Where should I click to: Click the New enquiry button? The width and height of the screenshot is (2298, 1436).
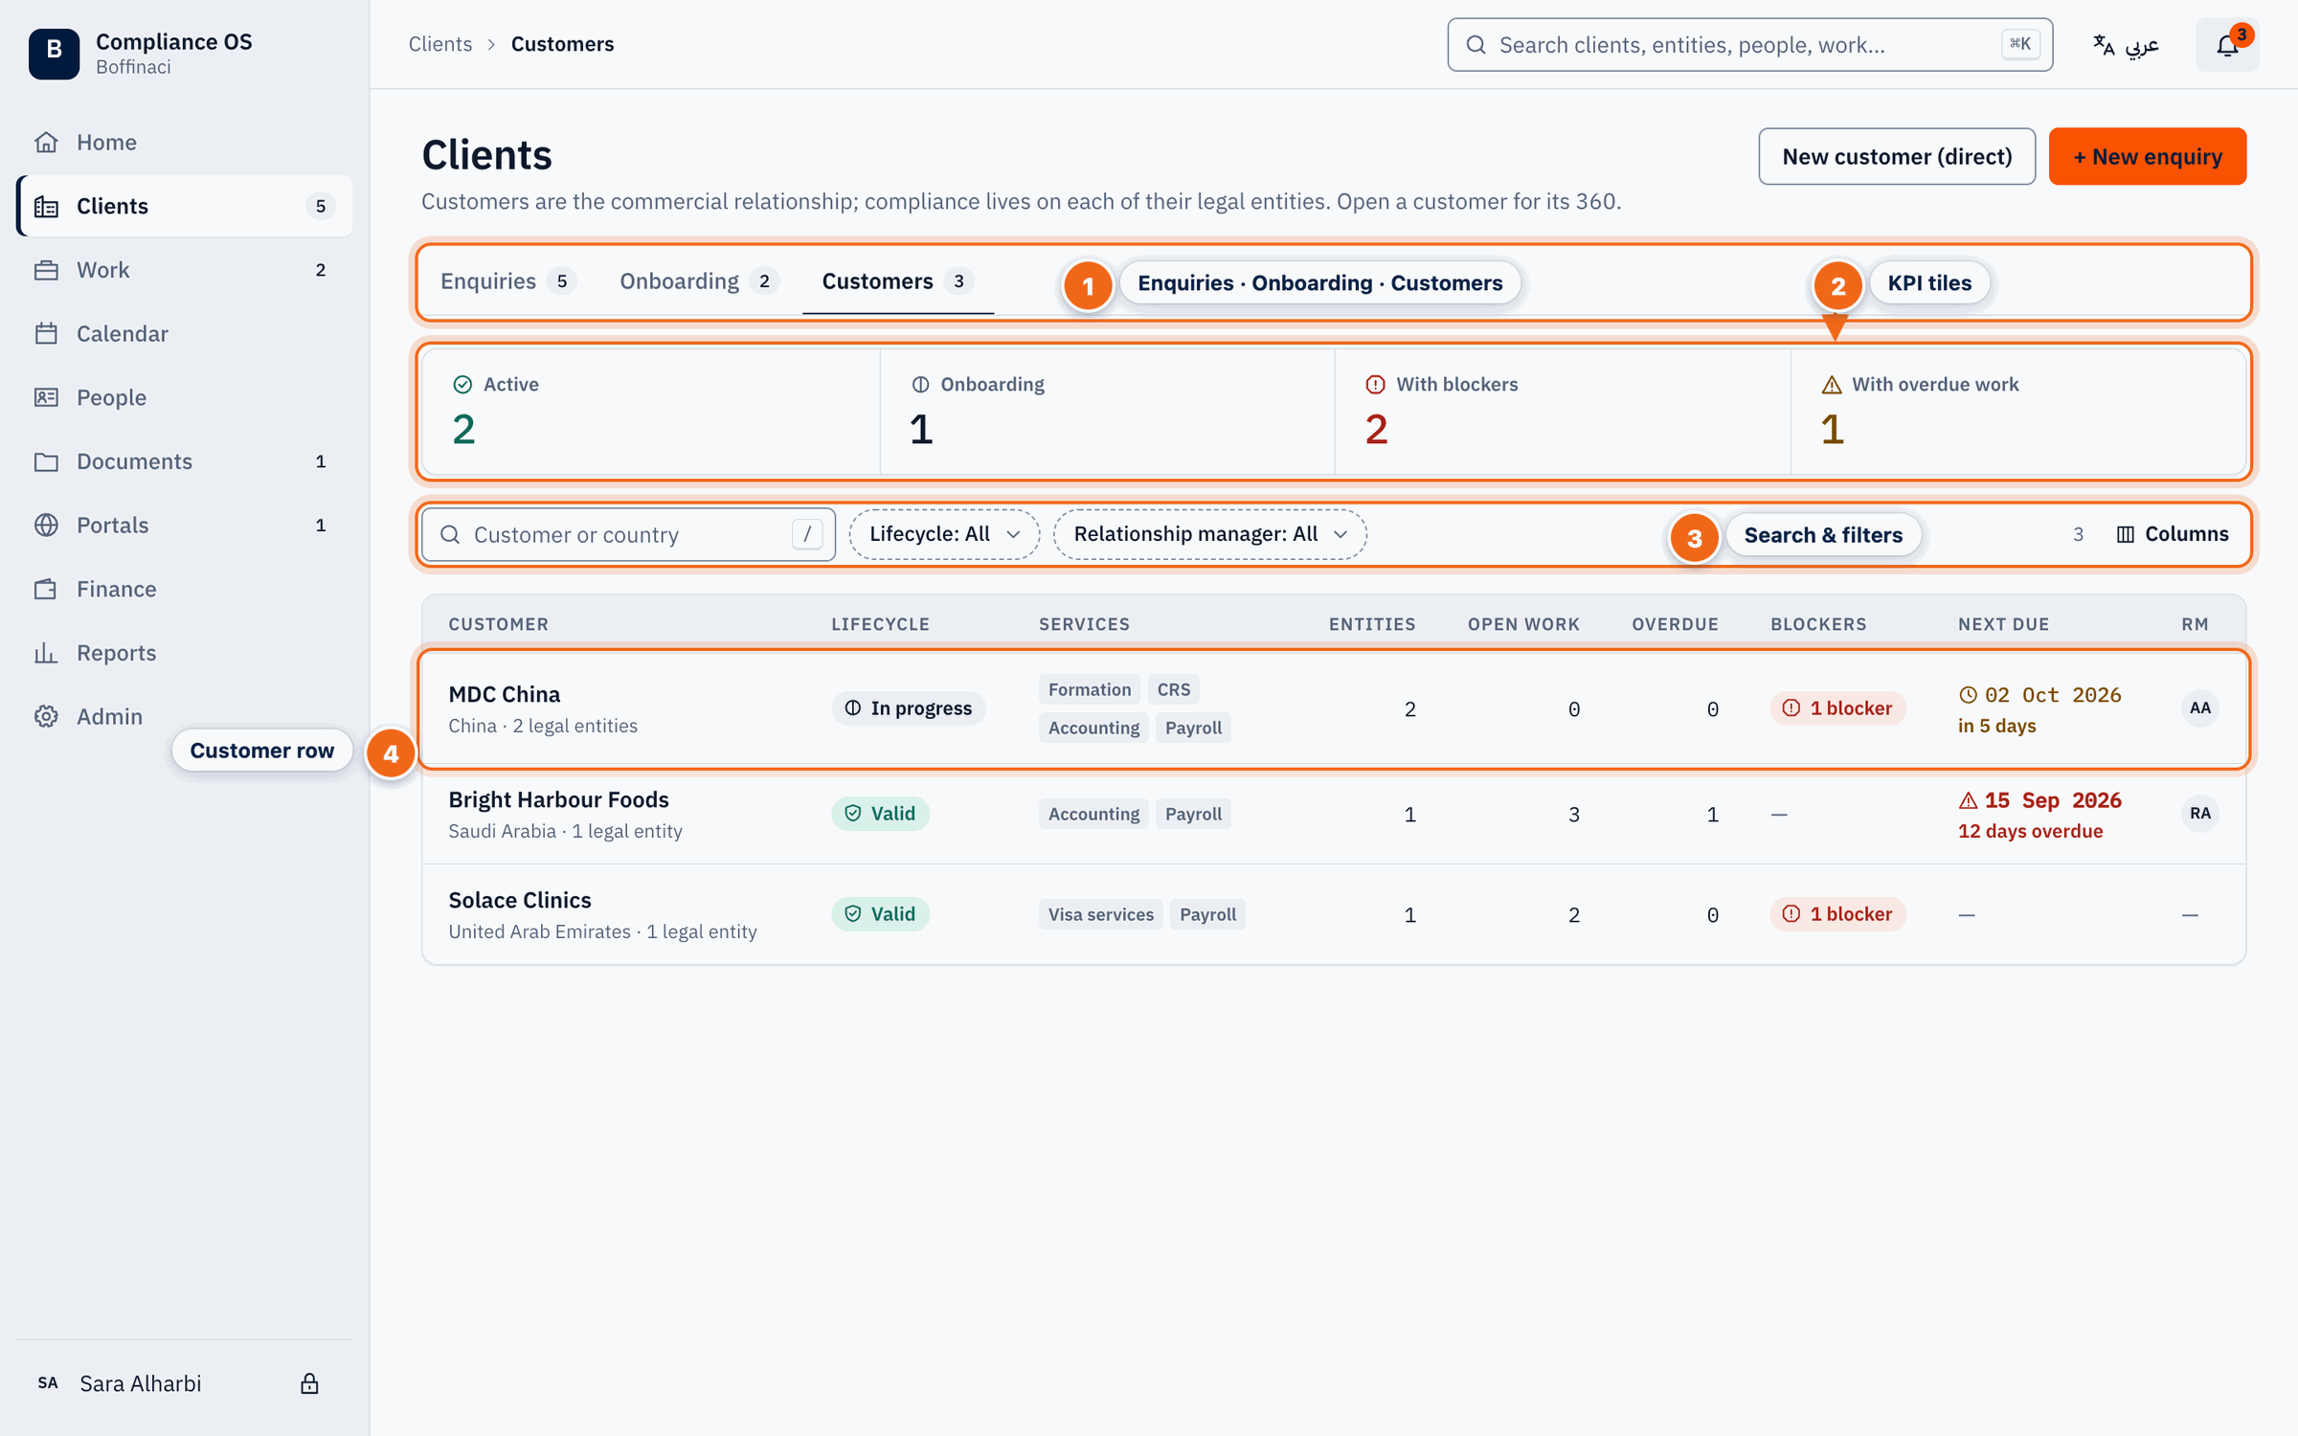[2148, 156]
